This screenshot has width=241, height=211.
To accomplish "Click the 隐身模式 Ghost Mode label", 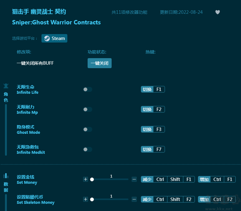I will [28, 130].
